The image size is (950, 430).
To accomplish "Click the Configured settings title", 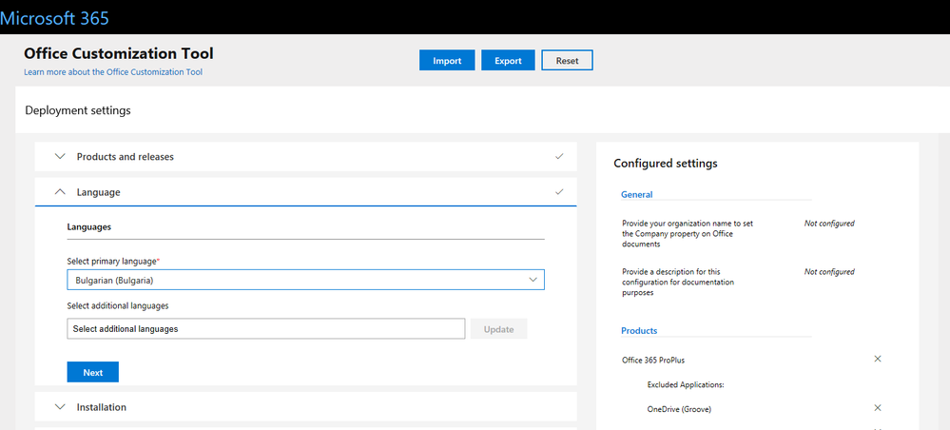I will tap(666, 163).
